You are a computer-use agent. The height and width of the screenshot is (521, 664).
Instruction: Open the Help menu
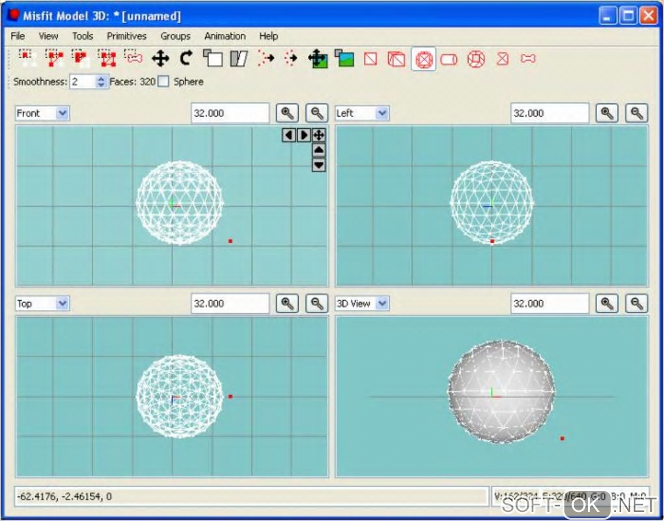[268, 36]
